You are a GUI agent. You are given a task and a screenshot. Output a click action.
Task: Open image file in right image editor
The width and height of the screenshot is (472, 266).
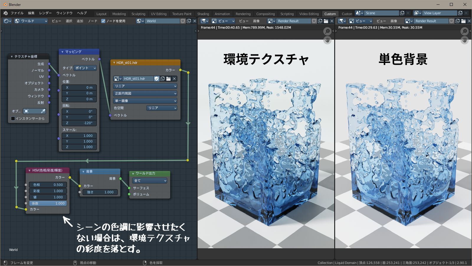463,21
